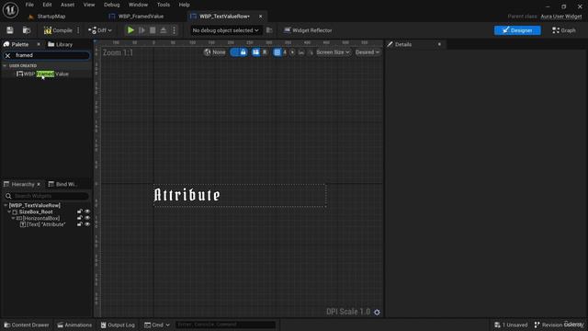
Task: Open the Edit menu
Action: 47,5
